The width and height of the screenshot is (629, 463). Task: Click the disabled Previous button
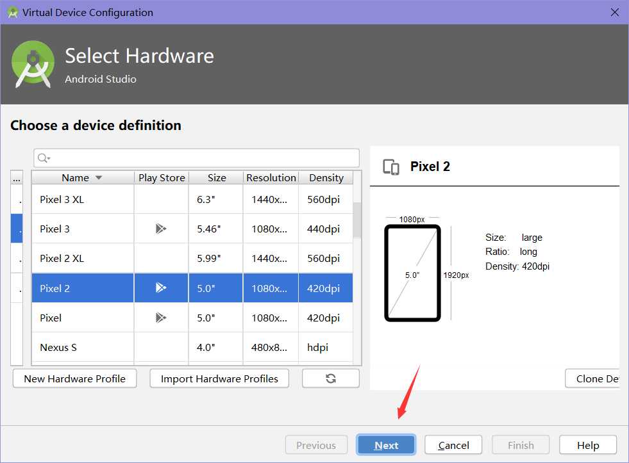click(316, 445)
